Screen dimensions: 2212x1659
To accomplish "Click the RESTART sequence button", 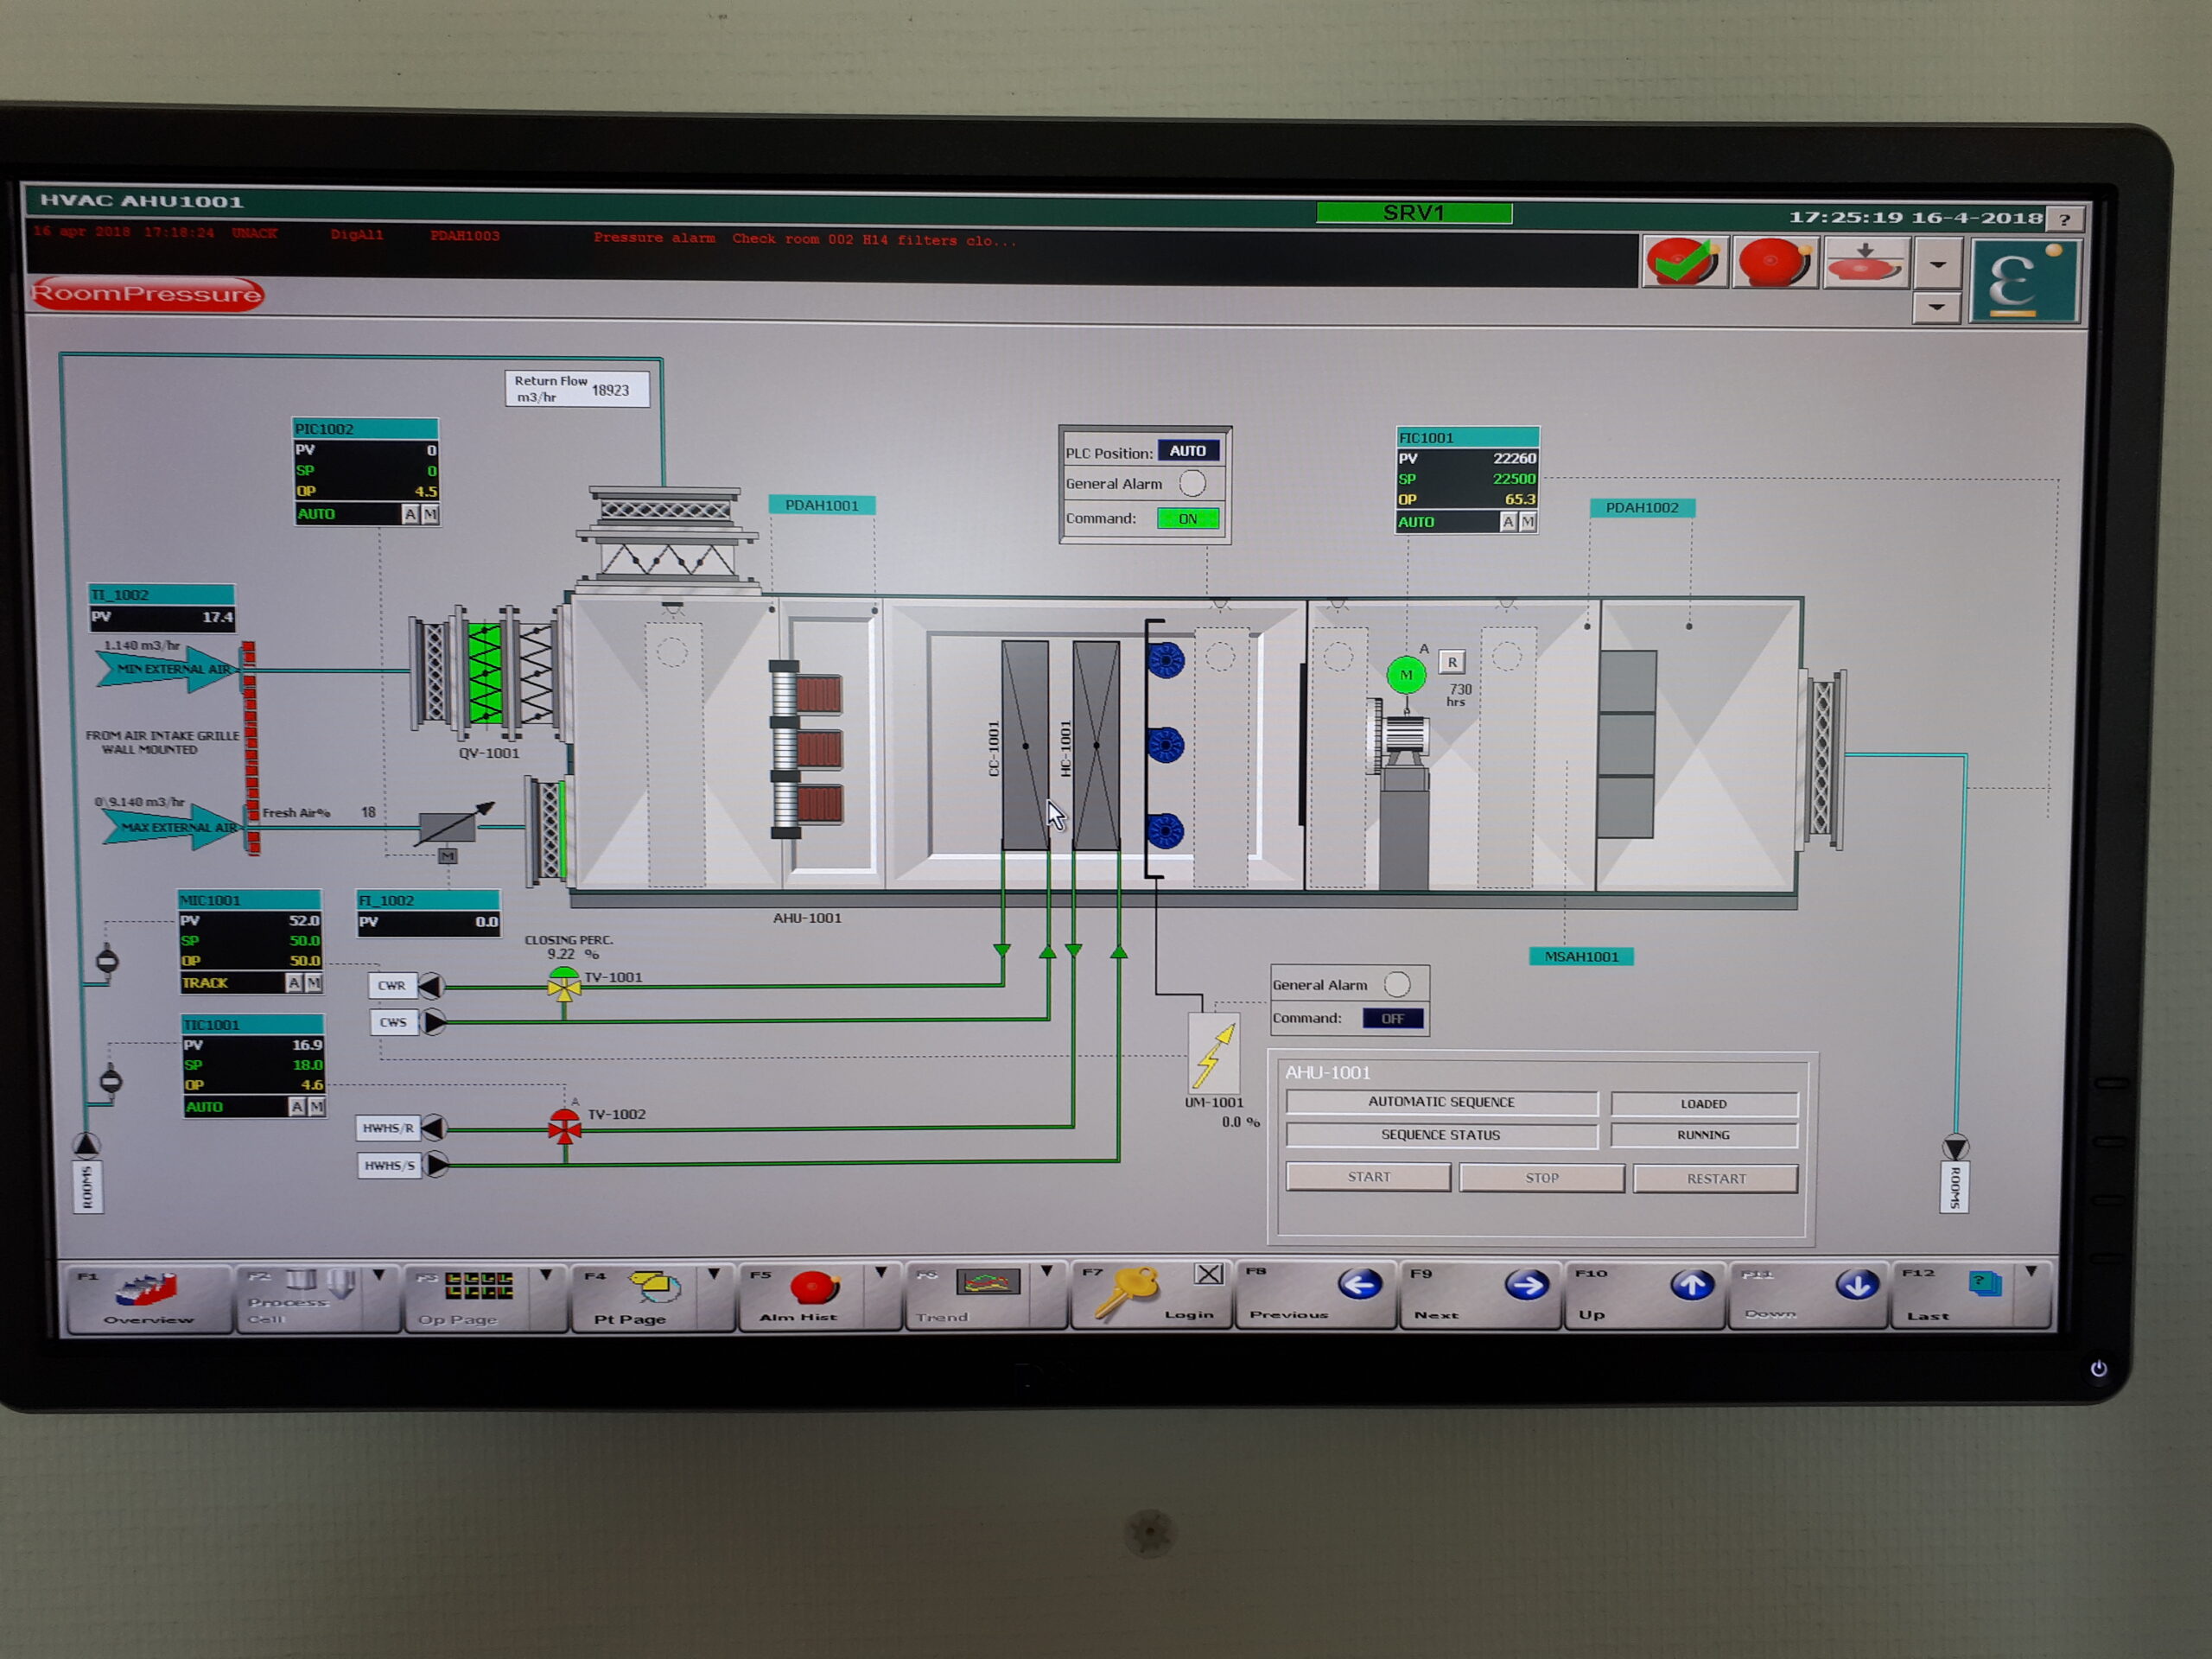I will point(1715,1179).
